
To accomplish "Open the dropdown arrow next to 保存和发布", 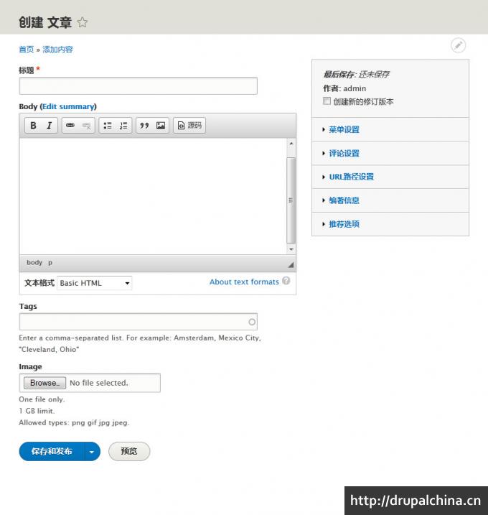I will tap(92, 452).
